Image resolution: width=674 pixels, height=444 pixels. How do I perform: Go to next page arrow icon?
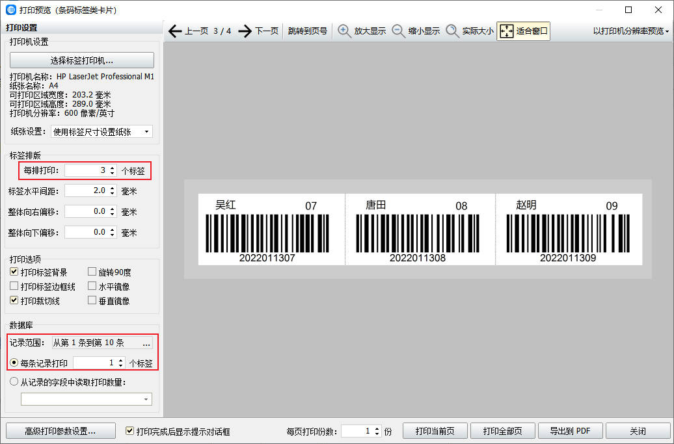[x=245, y=31]
